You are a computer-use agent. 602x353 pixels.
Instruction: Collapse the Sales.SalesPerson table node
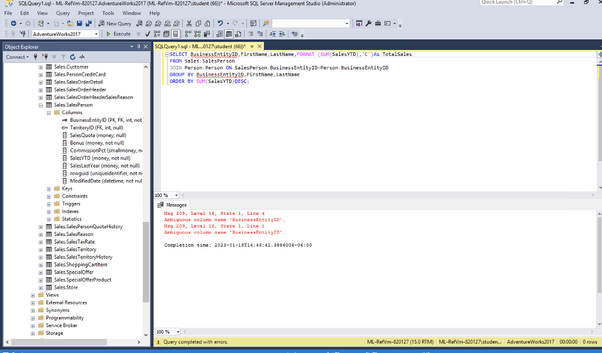pos(41,105)
